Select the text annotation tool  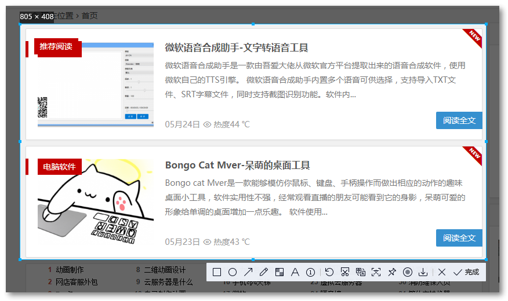[x=295, y=272]
